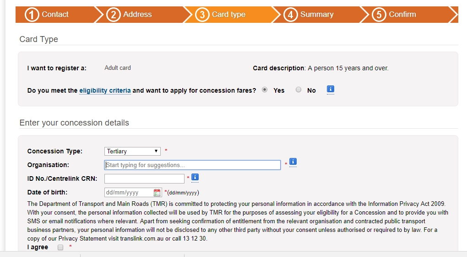
Task: Open the calendar picker for Date of birth
Action: coord(157,192)
